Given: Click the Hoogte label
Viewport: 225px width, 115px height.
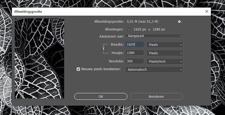Looking at the screenshot, I should (x=118, y=53).
